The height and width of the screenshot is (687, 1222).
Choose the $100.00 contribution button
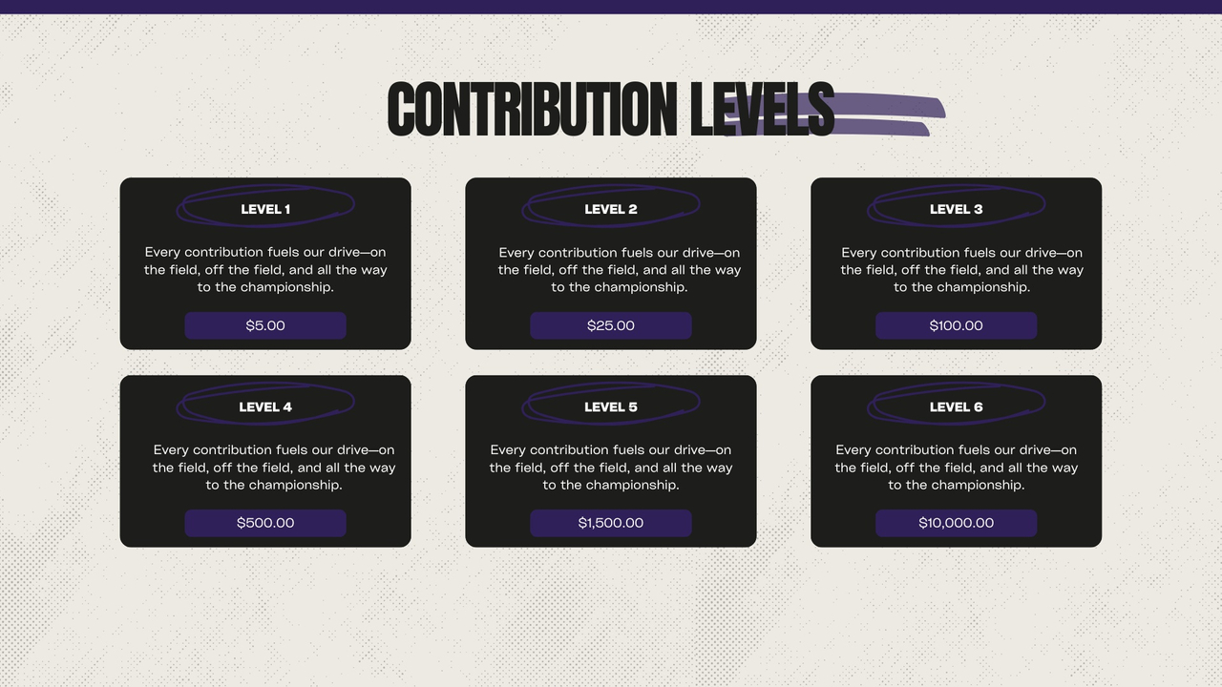pyautogui.click(x=957, y=325)
